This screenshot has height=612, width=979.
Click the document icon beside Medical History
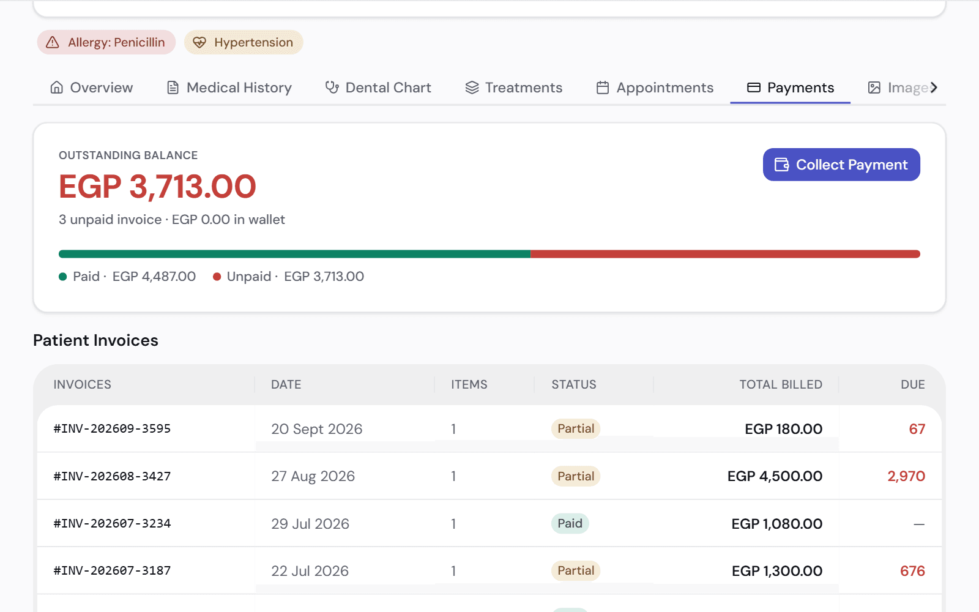pyautogui.click(x=173, y=88)
